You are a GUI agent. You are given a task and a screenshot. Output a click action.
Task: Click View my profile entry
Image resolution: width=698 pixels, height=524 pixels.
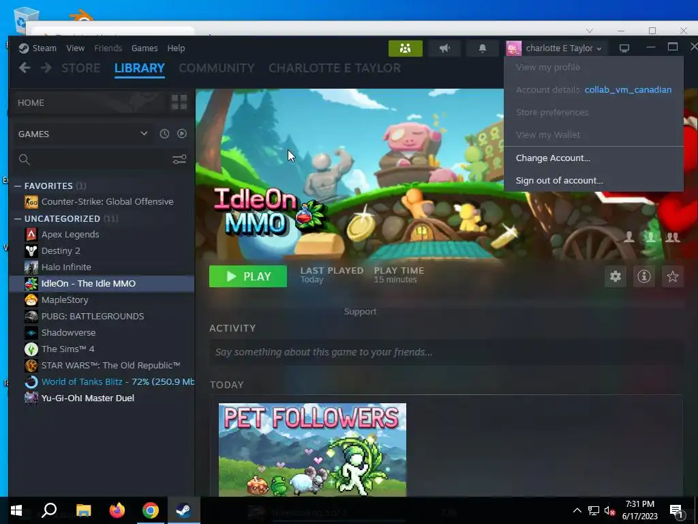coord(594,68)
